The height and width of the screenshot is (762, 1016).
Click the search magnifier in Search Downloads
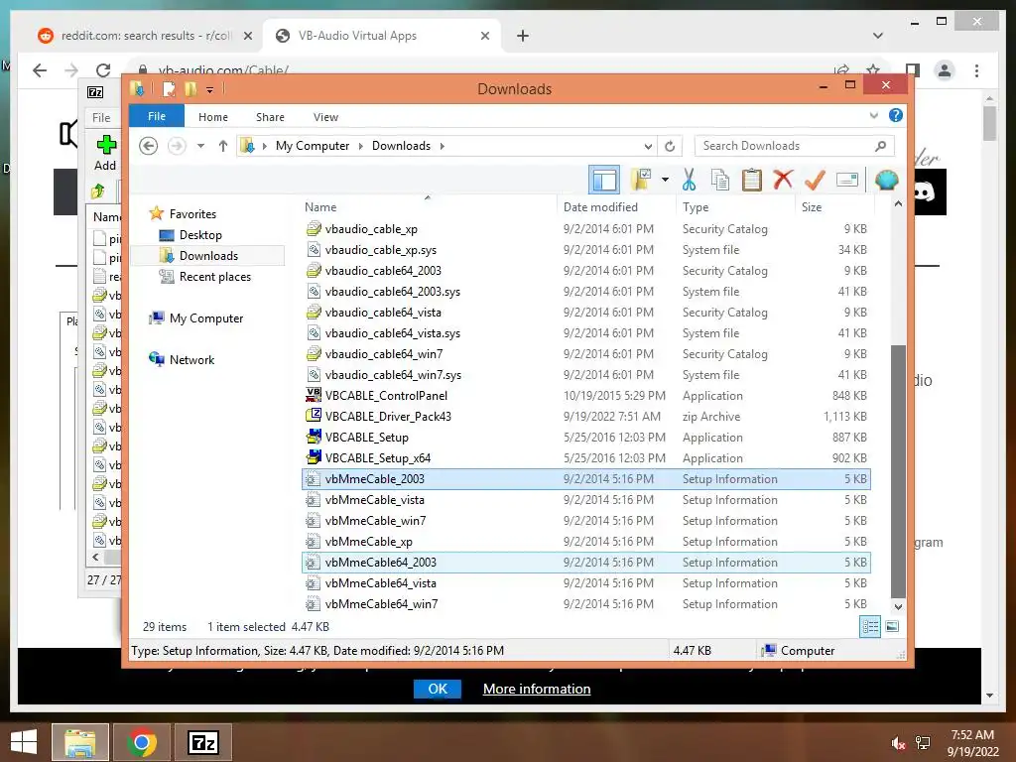click(880, 146)
